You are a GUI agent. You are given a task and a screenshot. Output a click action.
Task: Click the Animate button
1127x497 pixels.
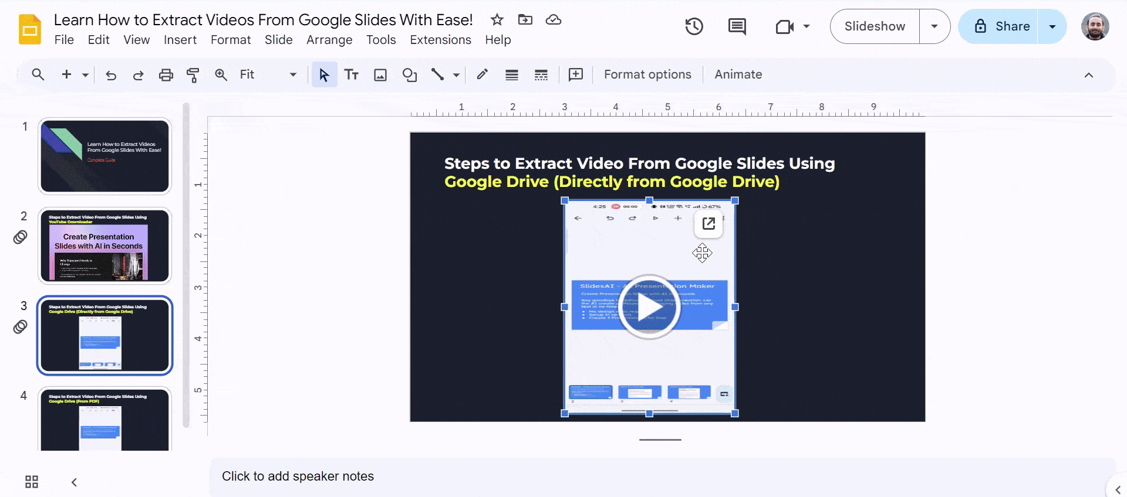[738, 74]
